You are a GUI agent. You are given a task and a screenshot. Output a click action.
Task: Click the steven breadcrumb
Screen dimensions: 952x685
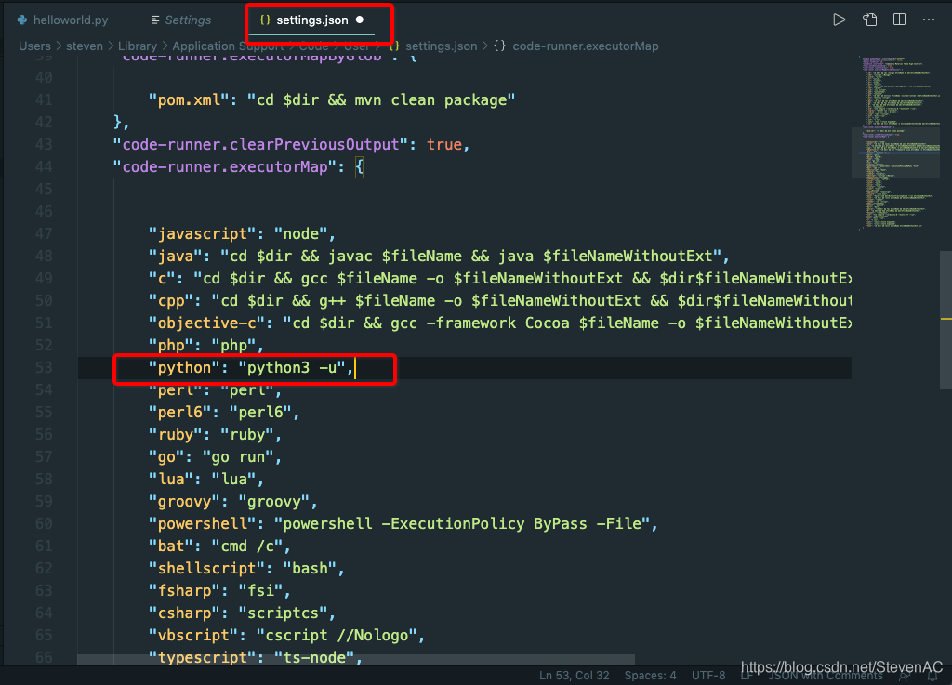point(85,46)
